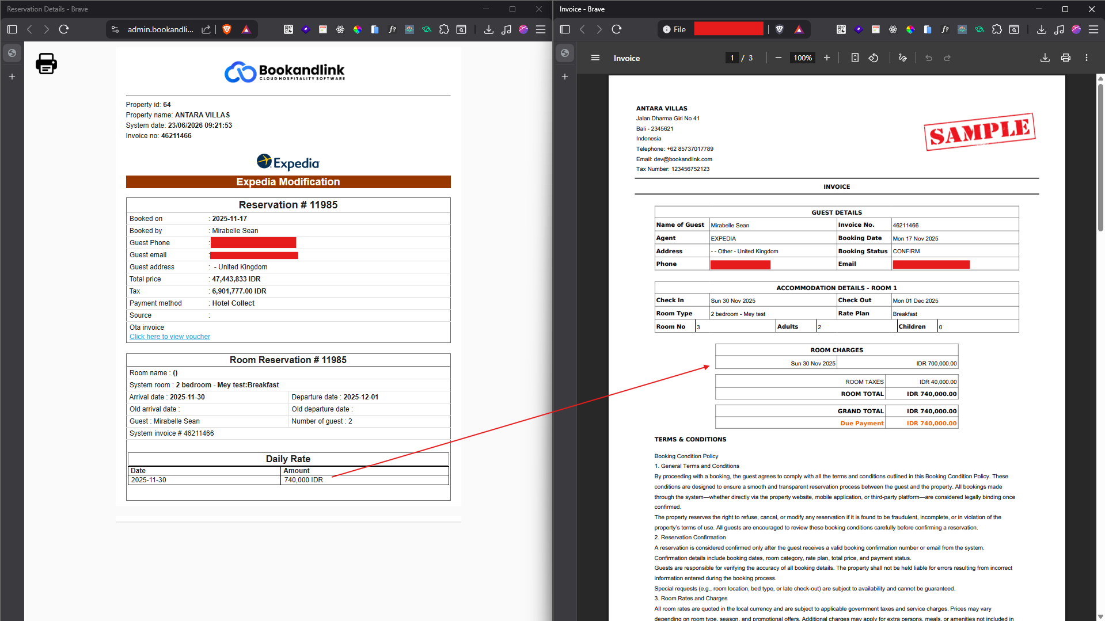Reload the Reservation Details page

click(x=64, y=29)
